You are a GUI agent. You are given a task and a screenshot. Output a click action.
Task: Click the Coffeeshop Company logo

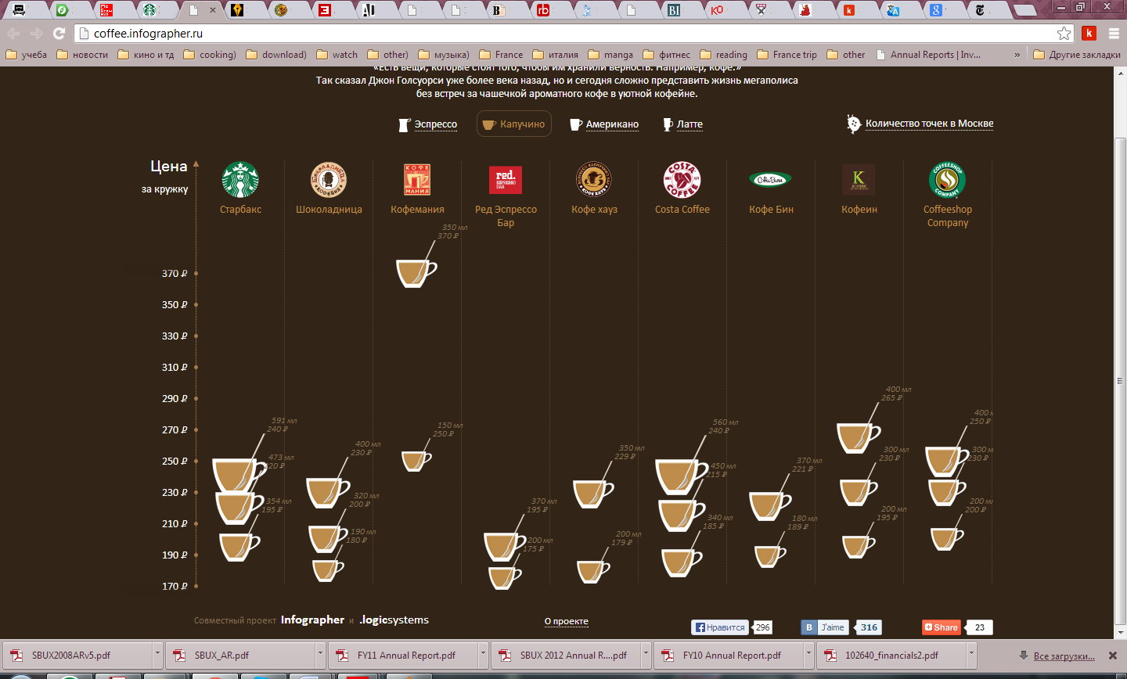tap(947, 180)
